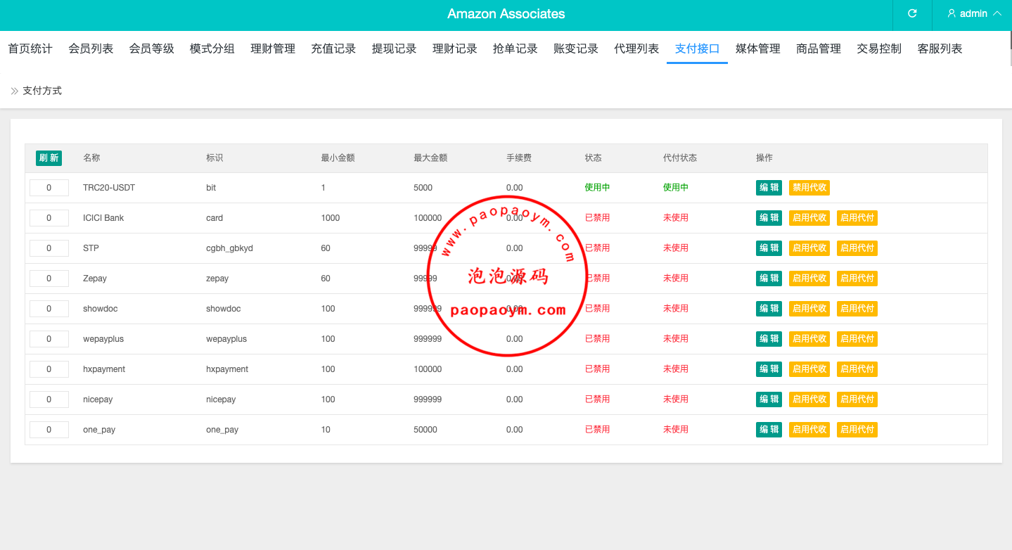Disable collection with 禁用代收 for TRC20-USDT
This screenshot has width=1012, height=550.
tap(809, 188)
